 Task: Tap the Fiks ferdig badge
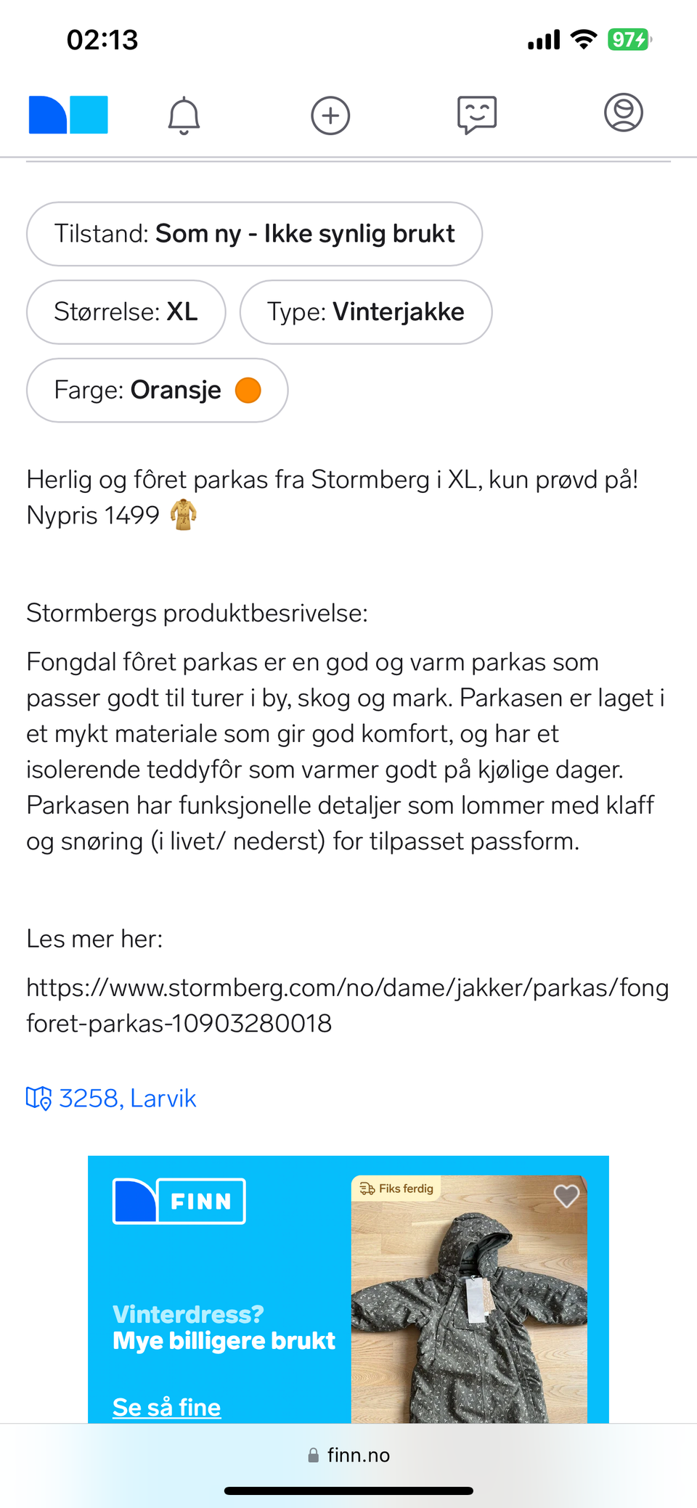(x=397, y=1189)
